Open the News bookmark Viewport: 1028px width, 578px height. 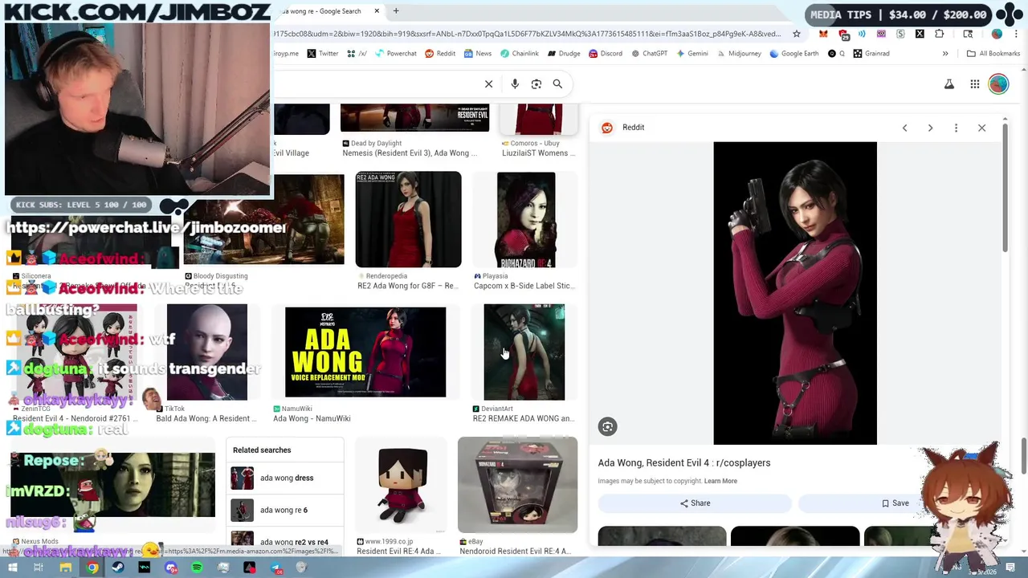click(x=477, y=54)
